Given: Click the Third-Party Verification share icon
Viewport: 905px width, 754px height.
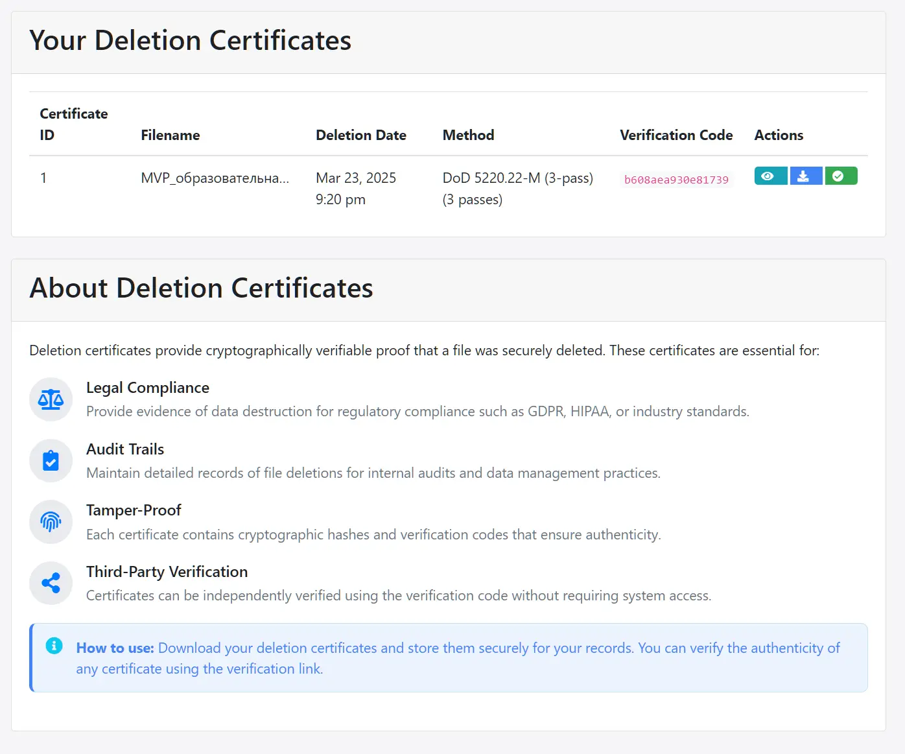Looking at the screenshot, I should [51, 583].
